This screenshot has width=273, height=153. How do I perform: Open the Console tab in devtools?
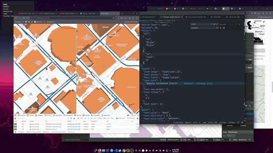pos(30,115)
